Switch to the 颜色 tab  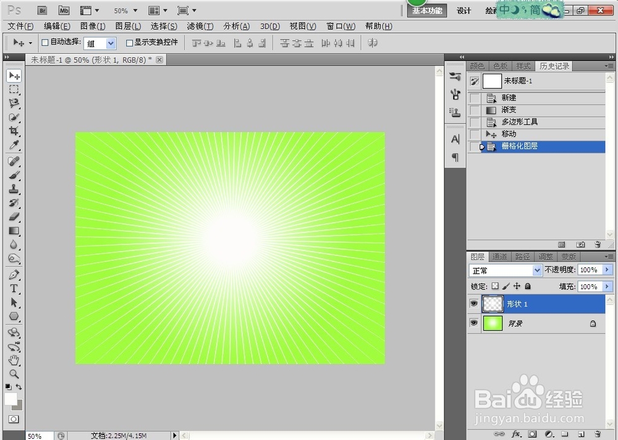[477, 66]
